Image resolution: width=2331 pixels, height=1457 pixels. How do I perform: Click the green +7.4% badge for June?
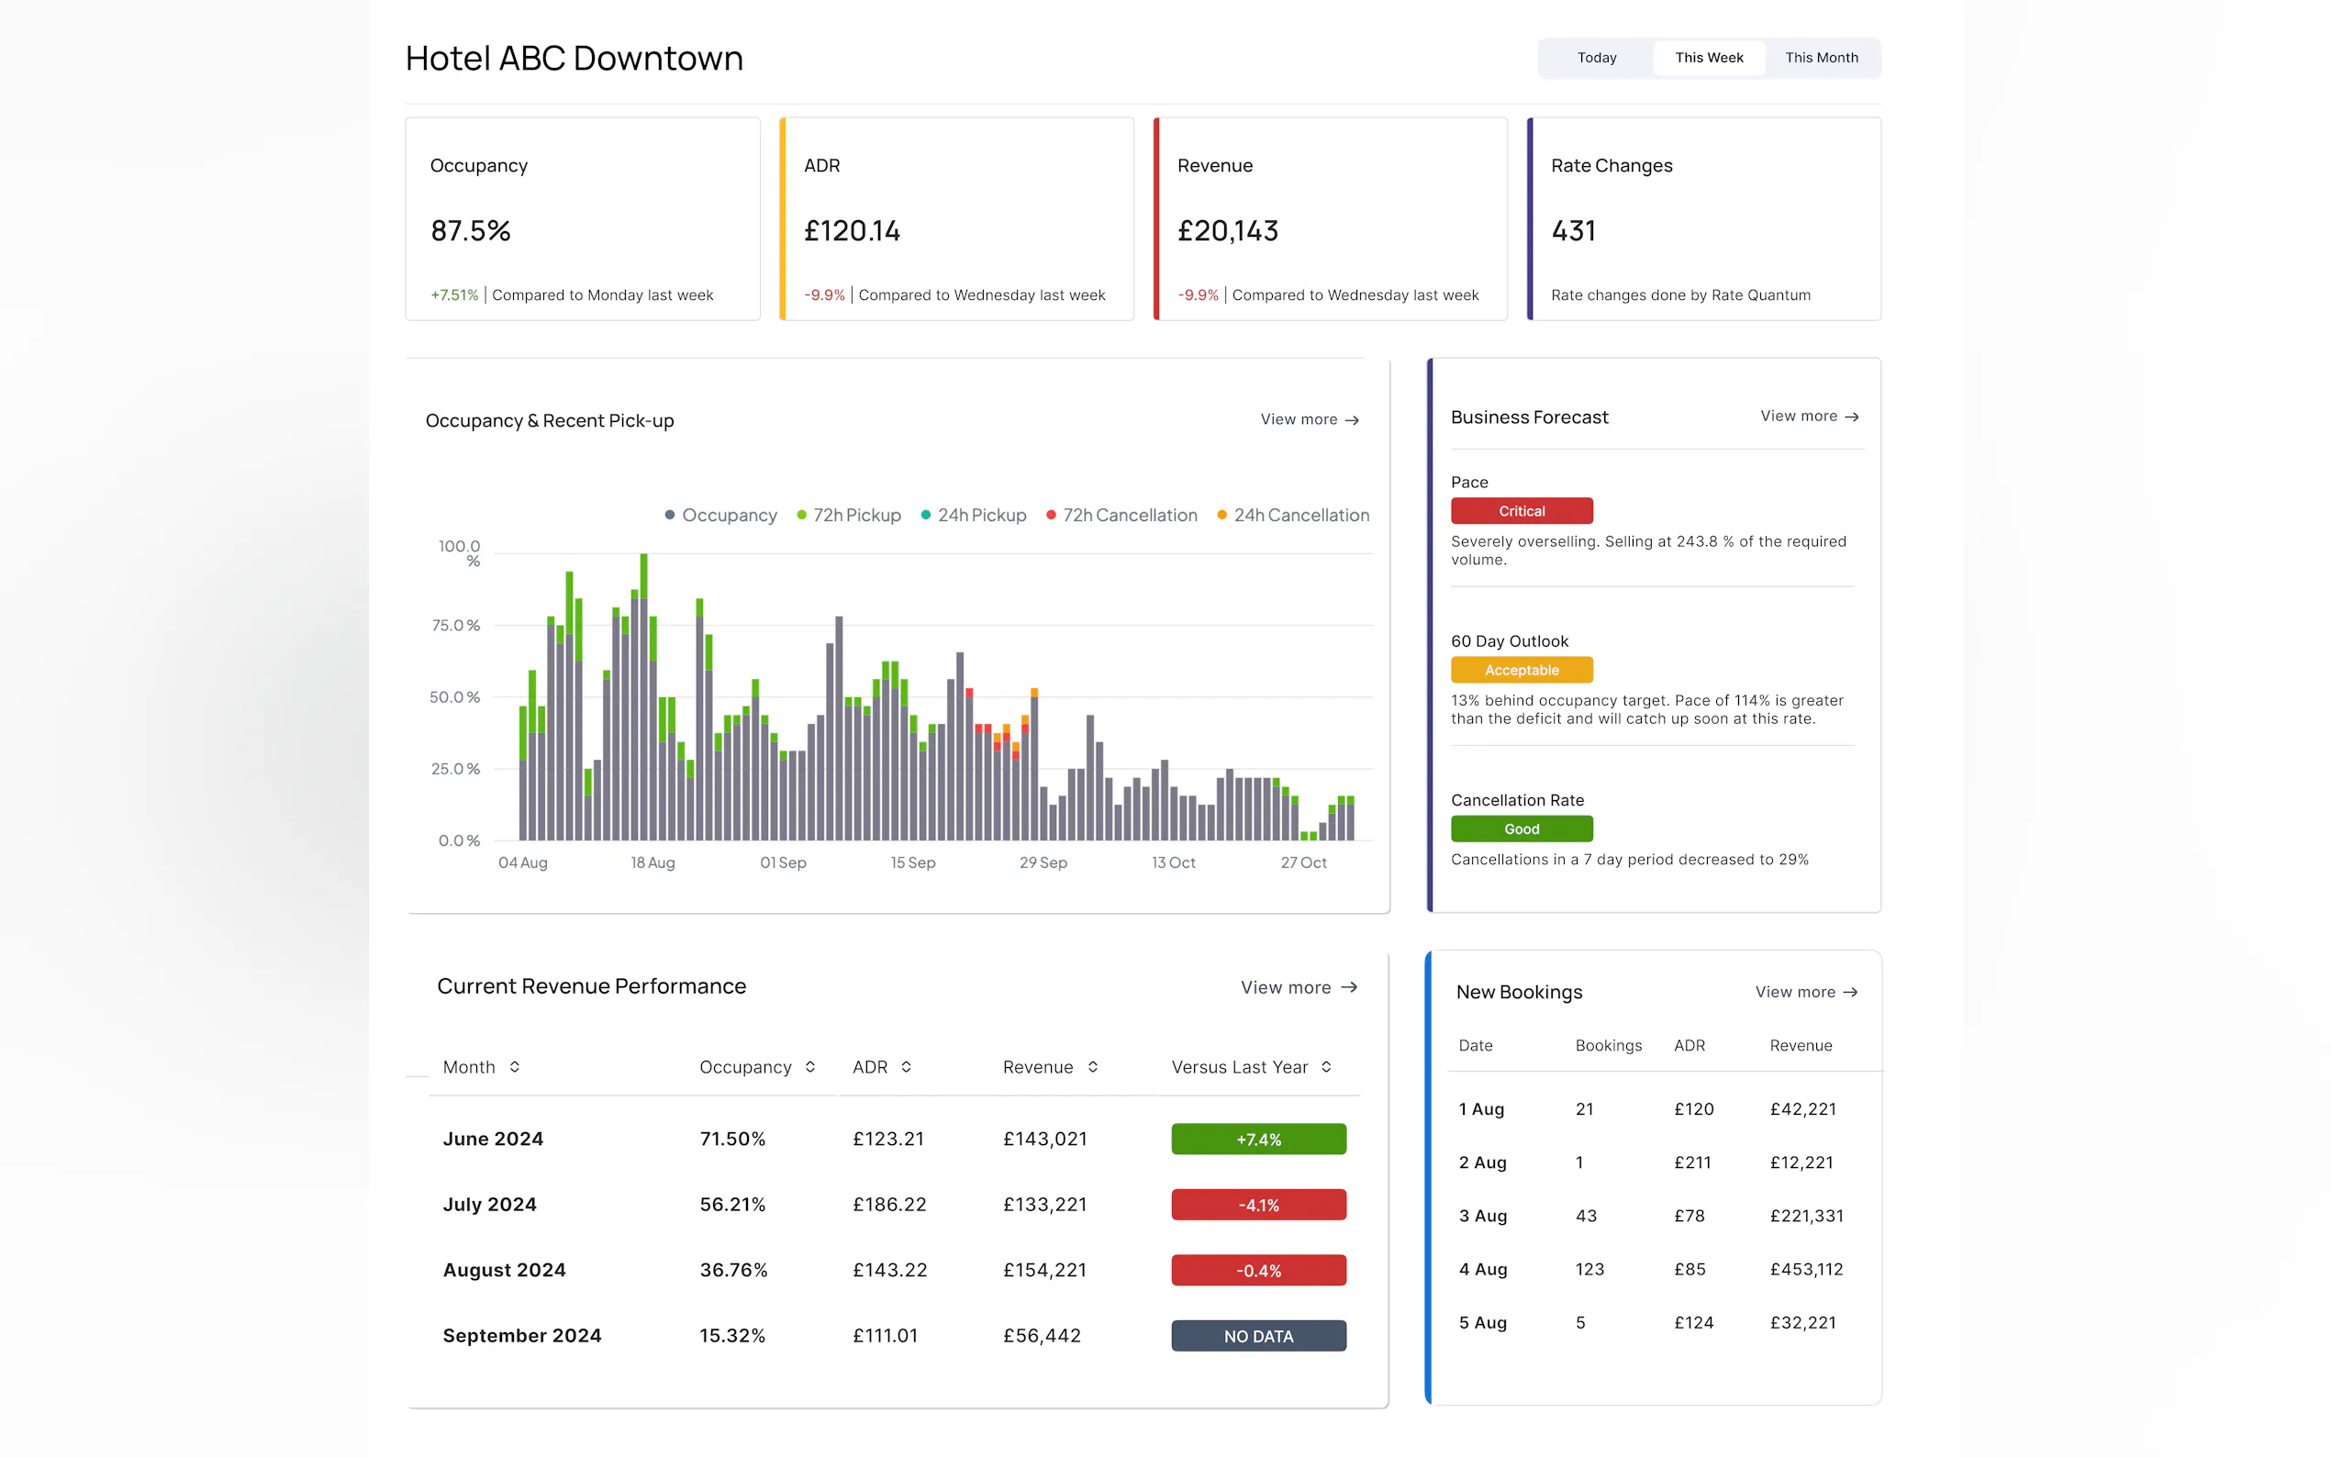click(x=1257, y=1139)
